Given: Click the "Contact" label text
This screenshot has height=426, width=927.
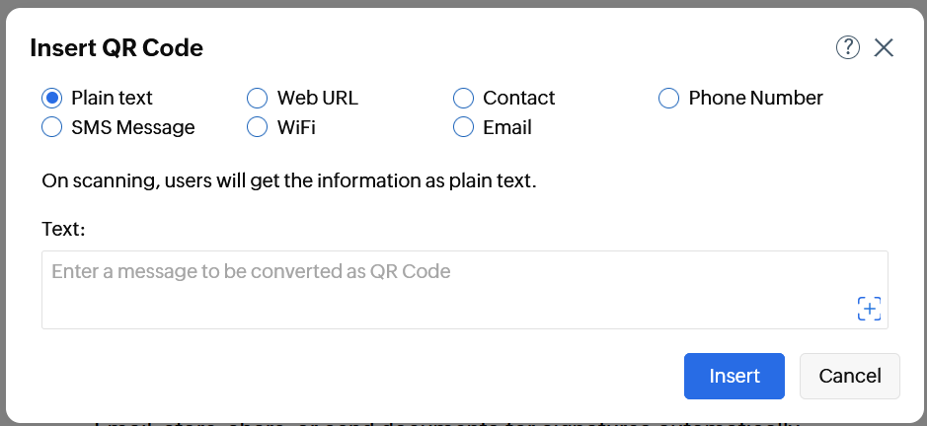Looking at the screenshot, I should [x=518, y=98].
